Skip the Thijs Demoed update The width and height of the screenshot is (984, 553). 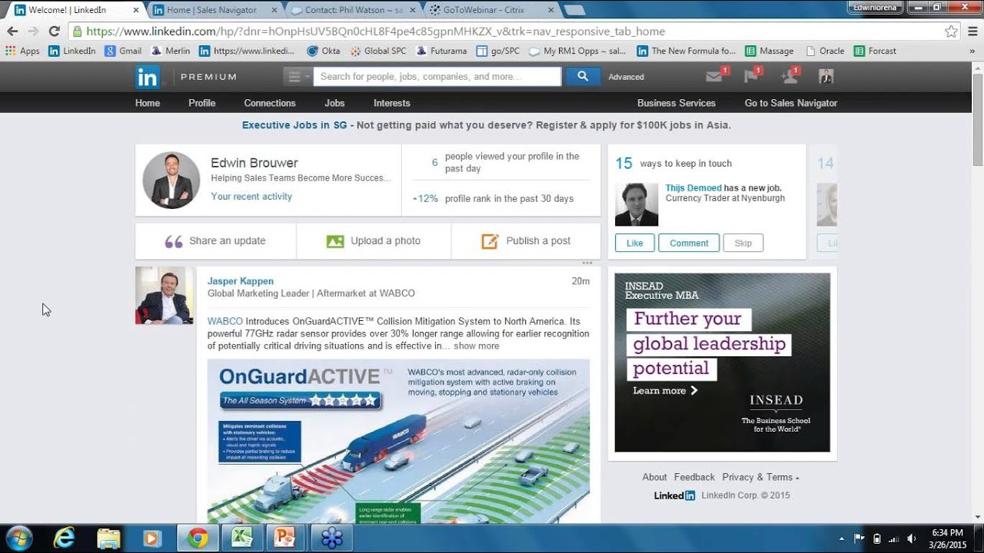(x=743, y=243)
